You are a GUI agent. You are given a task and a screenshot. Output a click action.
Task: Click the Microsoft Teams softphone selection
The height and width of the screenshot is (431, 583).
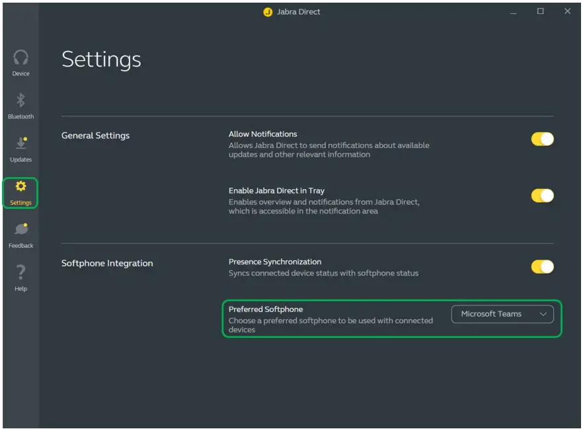[491, 314]
